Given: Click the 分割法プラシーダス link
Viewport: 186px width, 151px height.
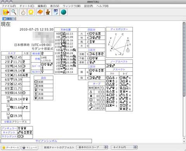Looking at the screenshot, I should click(x=15, y=122).
